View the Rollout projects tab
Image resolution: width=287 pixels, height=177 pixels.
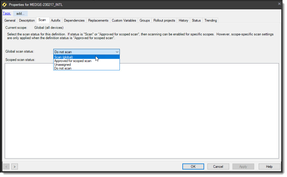pos(164,21)
